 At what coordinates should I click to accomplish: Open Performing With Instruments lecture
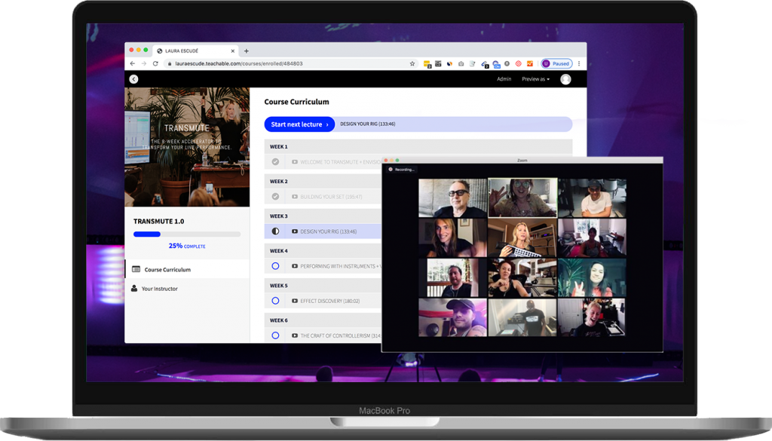341,266
